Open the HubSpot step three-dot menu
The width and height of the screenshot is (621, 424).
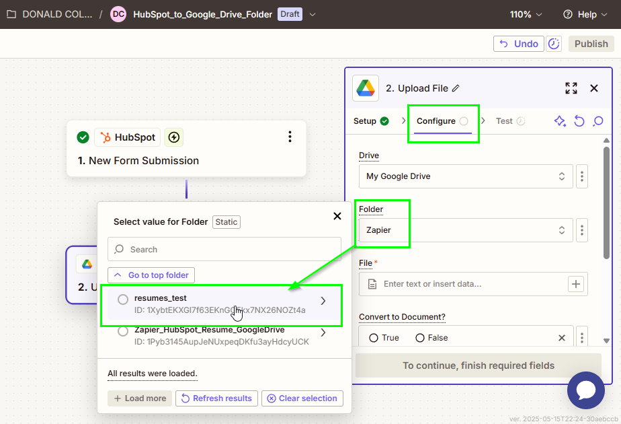[290, 137]
